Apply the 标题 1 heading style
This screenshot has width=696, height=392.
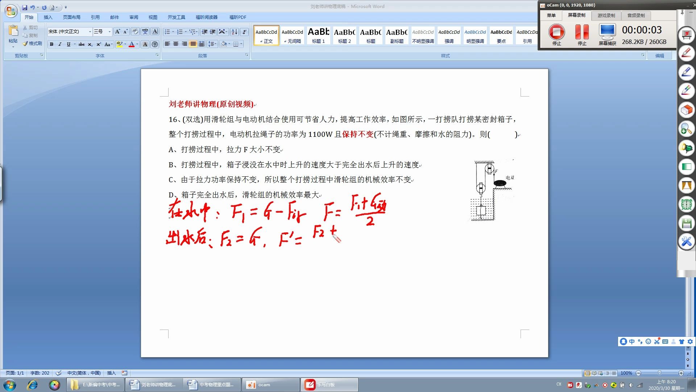(318, 36)
